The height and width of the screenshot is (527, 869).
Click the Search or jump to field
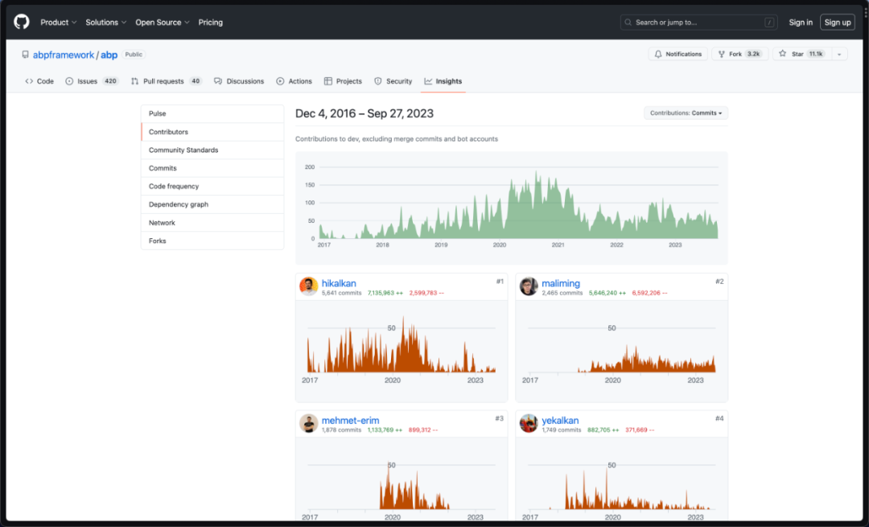(x=699, y=23)
